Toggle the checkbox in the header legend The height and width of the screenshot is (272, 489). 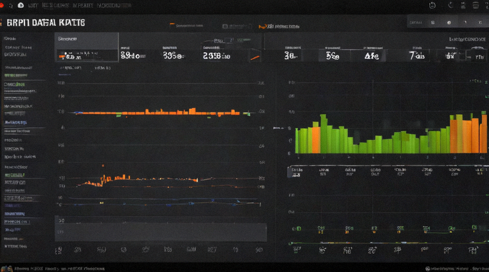click(x=225, y=26)
